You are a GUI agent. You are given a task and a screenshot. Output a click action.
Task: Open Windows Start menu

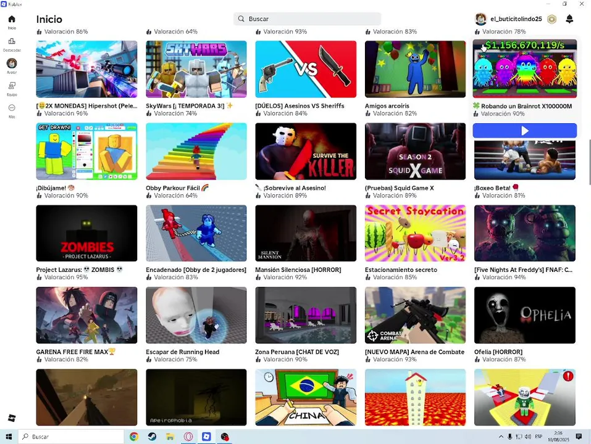(9, 437)
